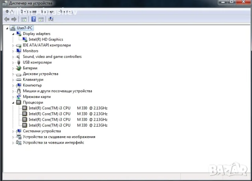
Task: Expand the Клавиатури node
Action: tap(13, 80)
